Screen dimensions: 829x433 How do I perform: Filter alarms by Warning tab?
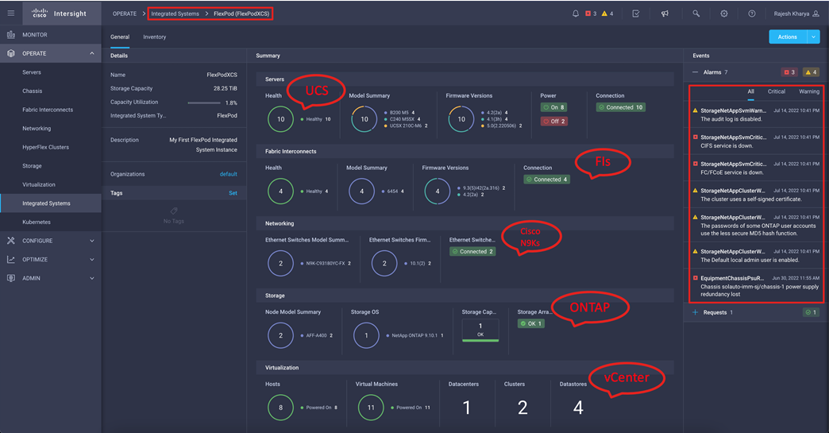coord(809,91)
